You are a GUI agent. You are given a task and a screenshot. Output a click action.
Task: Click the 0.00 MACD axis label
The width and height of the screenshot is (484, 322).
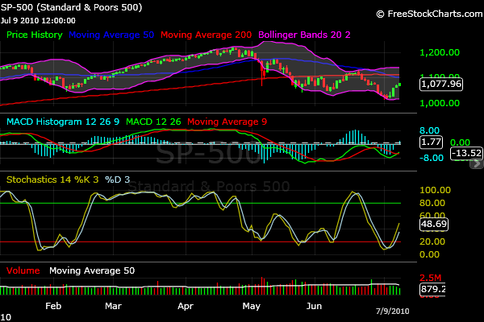460,142
